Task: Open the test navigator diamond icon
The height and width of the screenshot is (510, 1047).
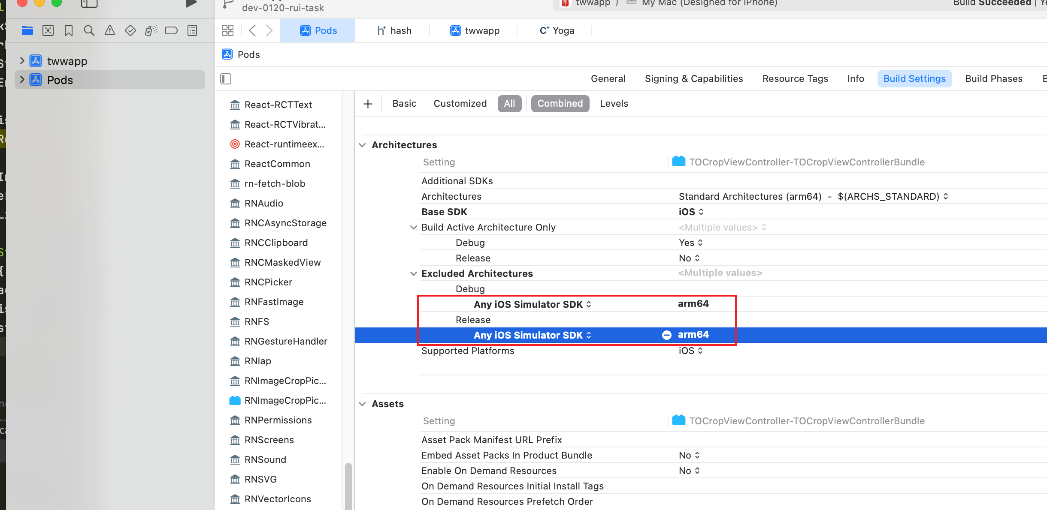Action: coord(130,30)
